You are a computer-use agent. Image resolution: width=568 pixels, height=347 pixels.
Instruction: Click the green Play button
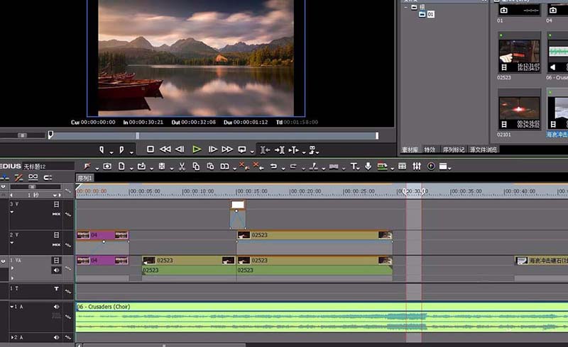197,149
